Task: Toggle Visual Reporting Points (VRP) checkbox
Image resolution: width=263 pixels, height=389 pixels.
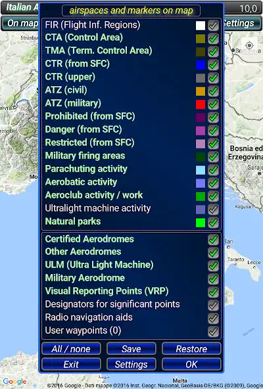Action: coord(213,292)
